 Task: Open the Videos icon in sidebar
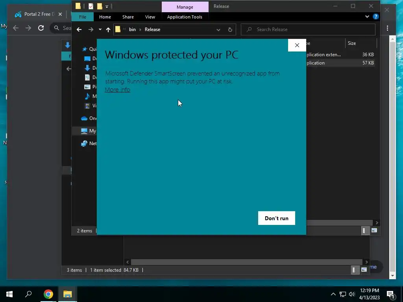click(87, 105)
